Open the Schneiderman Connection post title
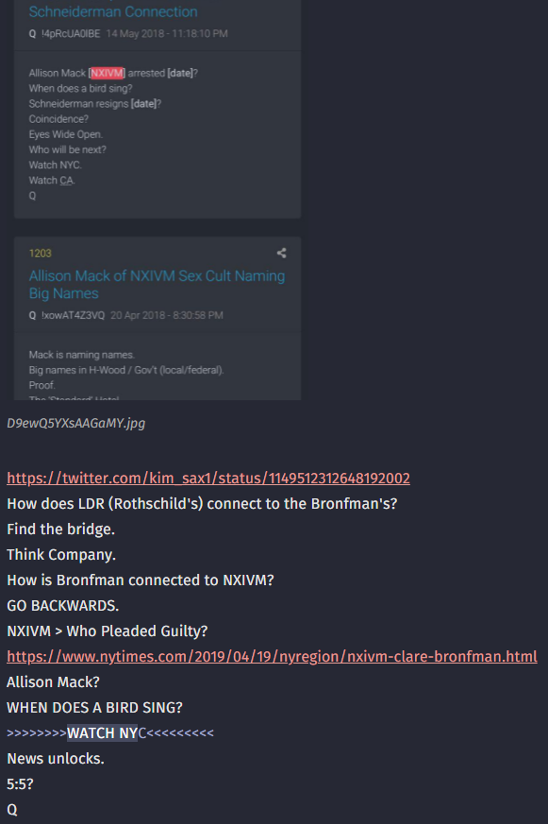Image resolution: width=548 pixels, height=824 pixels. coord(113,11)
